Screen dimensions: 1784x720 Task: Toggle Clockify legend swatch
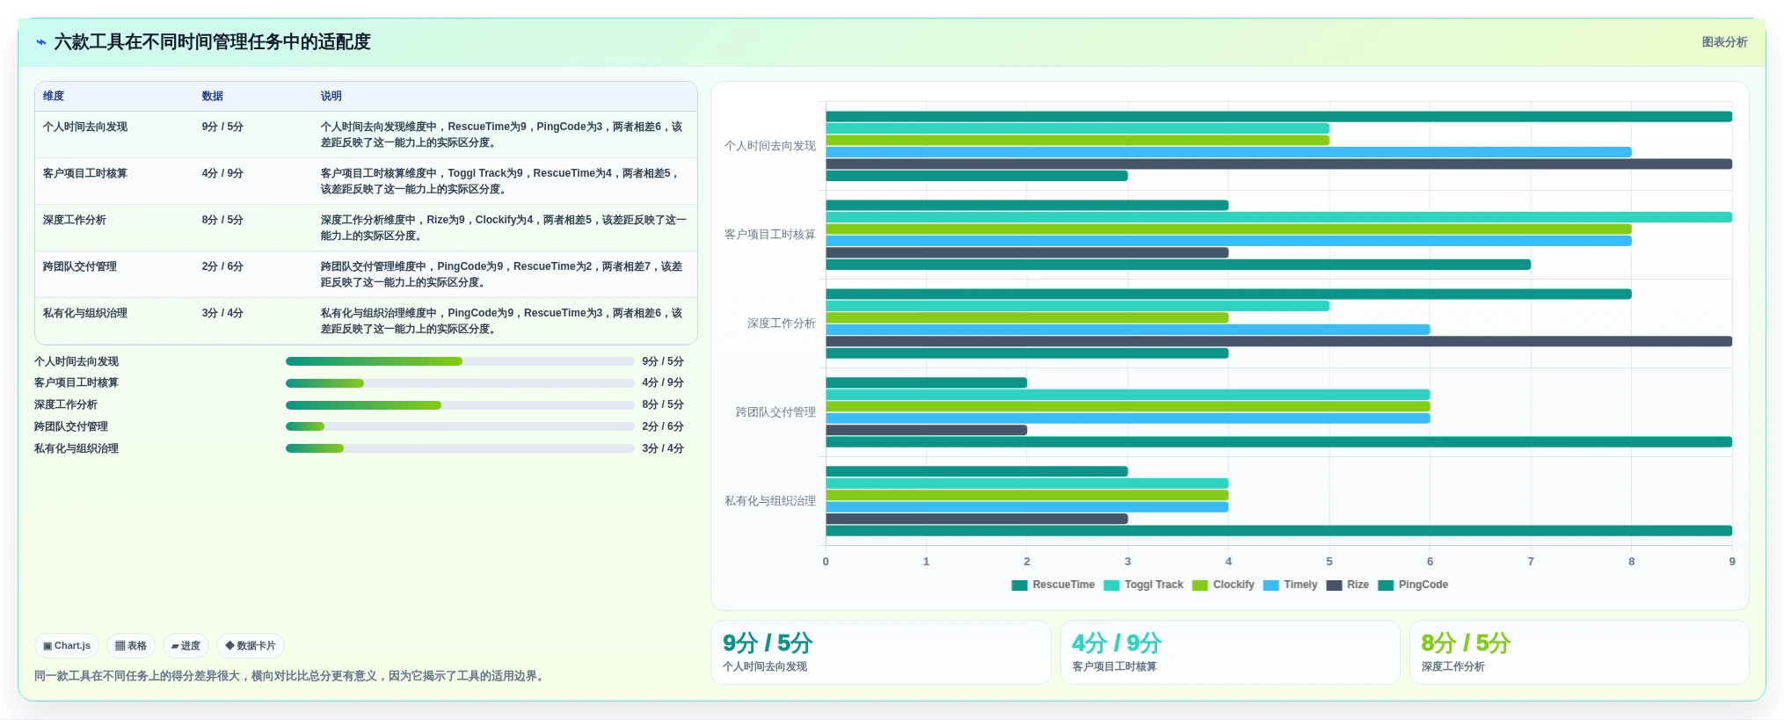point(1200,585)
